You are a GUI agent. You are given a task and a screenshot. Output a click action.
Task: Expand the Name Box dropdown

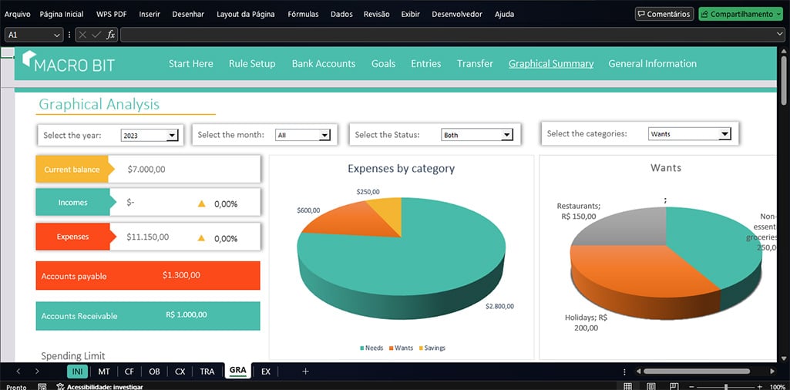(58, 35)
